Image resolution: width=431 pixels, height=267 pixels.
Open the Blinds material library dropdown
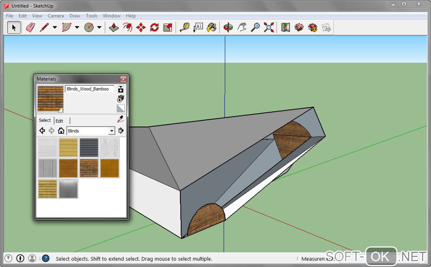112,131
